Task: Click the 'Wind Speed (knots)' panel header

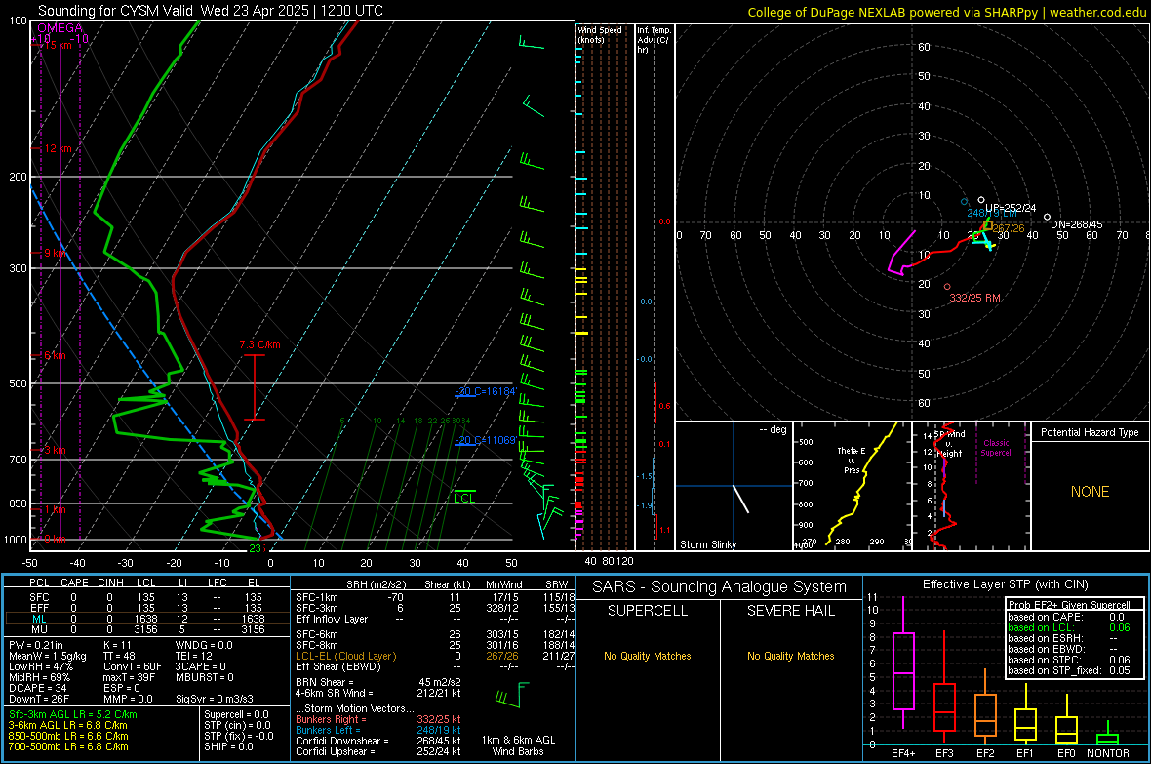Action: [x=600, y=34]
